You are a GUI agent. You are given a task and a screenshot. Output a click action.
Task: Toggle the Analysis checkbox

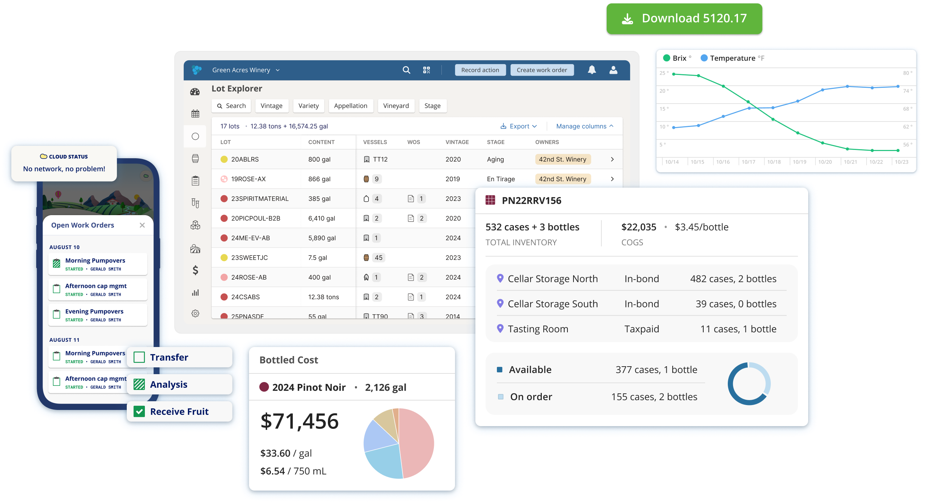pos(139,384)
